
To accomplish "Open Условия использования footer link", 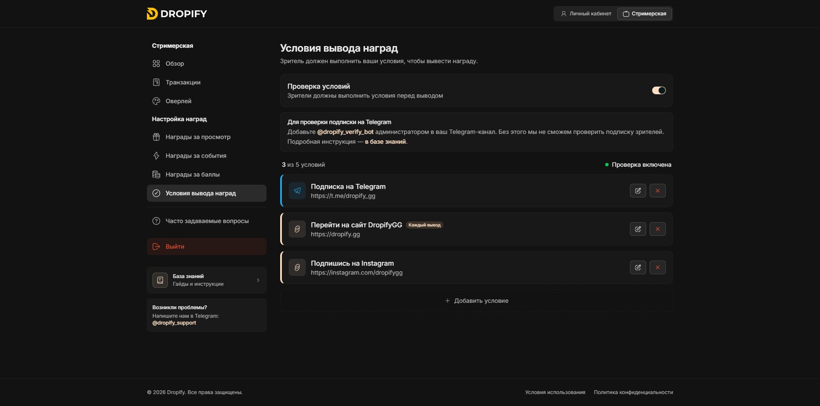I will [x=555, y=392].
